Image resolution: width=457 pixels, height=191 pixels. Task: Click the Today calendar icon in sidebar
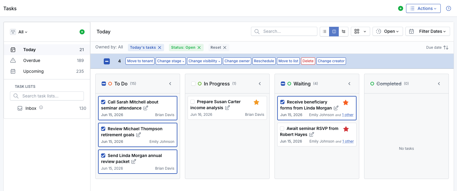click(x=13, y=50)
